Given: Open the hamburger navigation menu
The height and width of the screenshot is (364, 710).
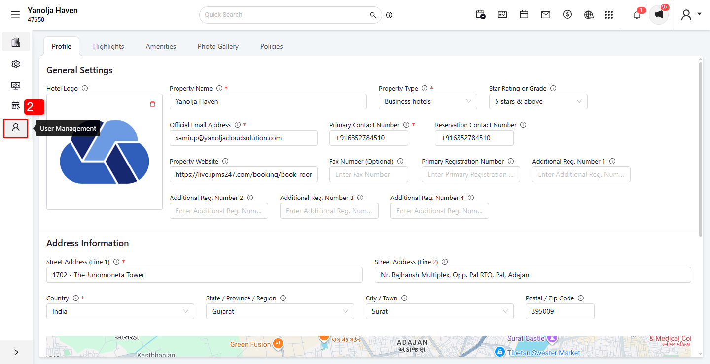Looking at the screenshot, I should pos(15,15).
